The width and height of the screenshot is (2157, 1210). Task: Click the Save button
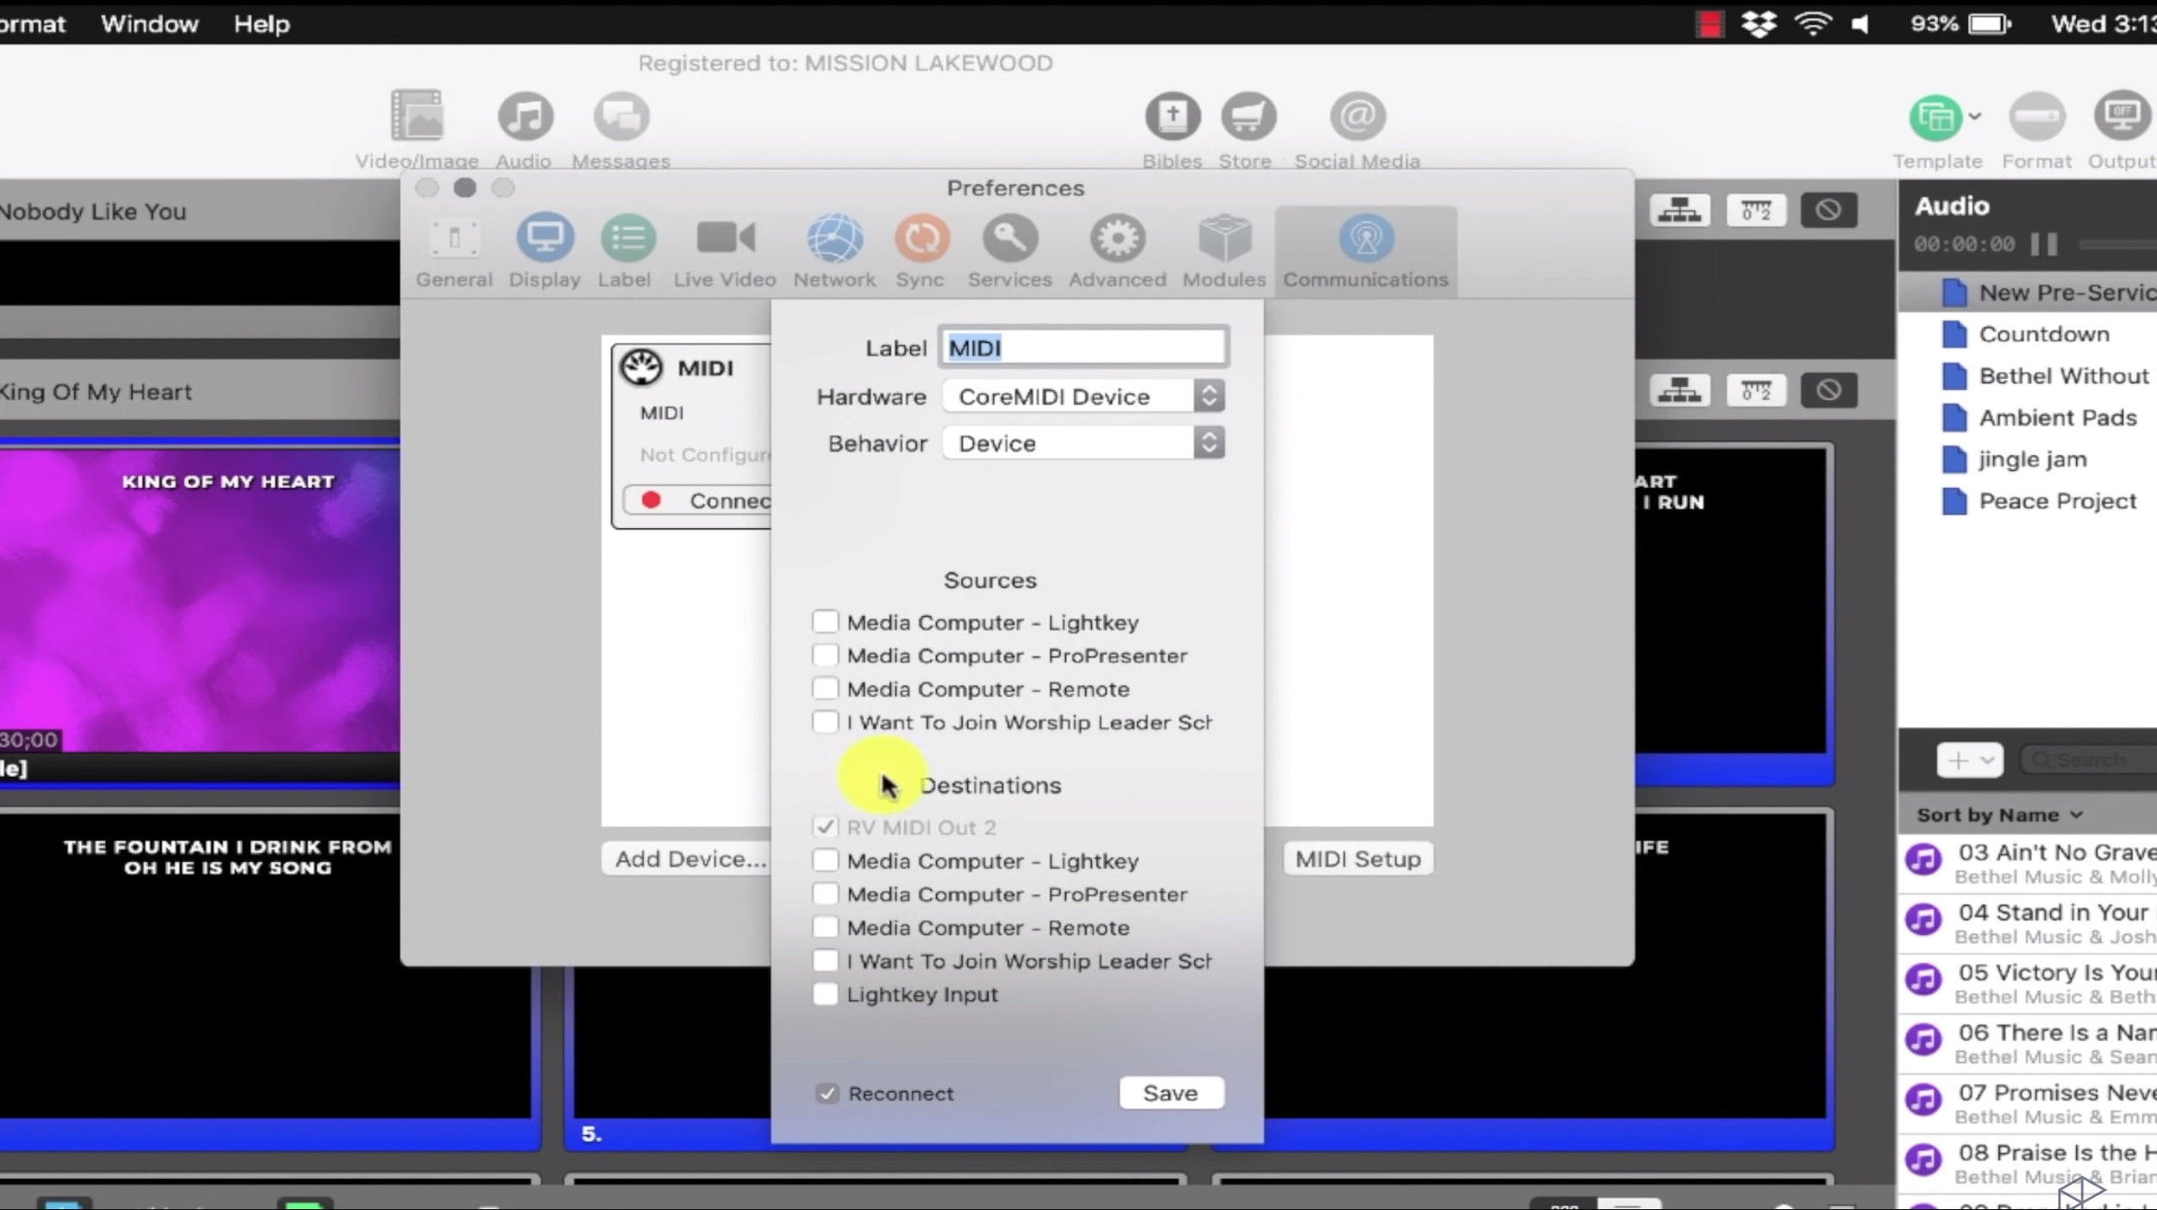1170,1093
